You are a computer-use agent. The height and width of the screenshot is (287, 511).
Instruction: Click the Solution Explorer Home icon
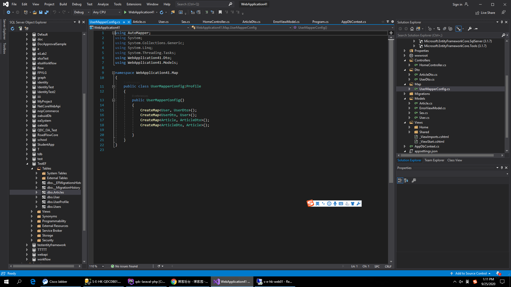point(412,29)
